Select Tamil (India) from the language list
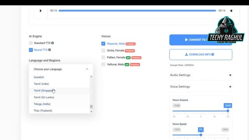 click(60, 84)
